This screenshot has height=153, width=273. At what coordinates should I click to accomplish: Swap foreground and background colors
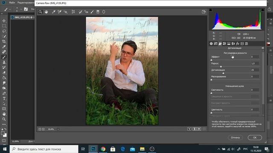6,129
